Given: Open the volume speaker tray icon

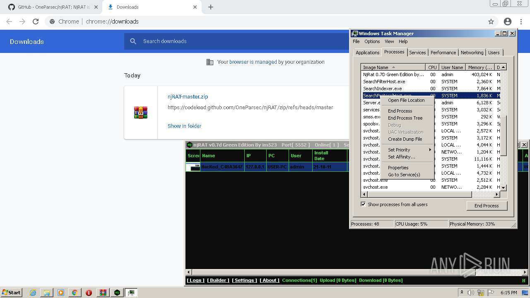Looking at the screenshot, I should click(x=471, y=293).
